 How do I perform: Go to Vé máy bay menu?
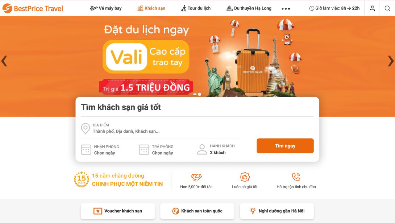click(x=106, y=8)
